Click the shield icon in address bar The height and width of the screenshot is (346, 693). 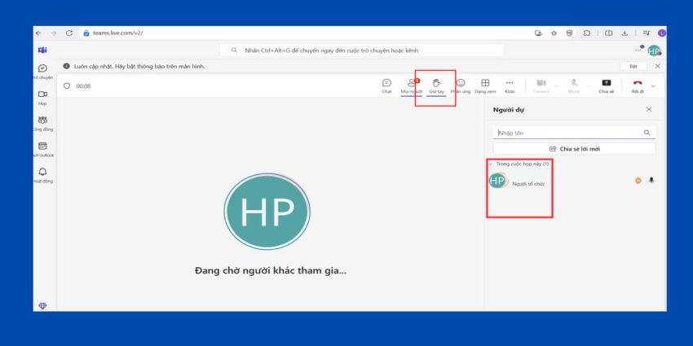[x=570, y=33]
